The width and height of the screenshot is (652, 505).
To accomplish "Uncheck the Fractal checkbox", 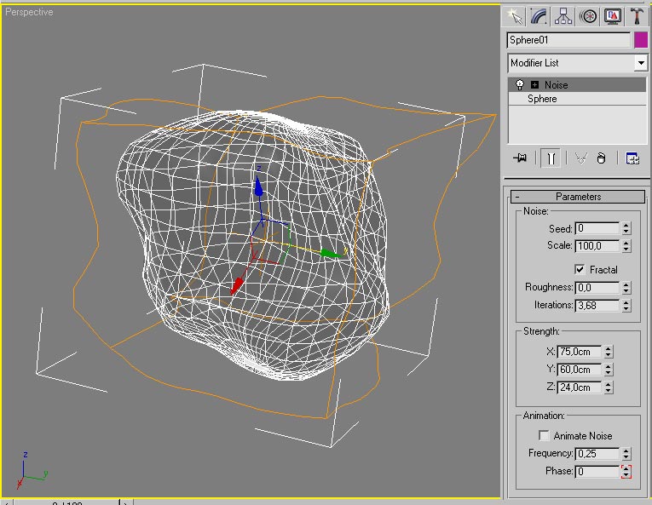I will (x=580, y=270).
